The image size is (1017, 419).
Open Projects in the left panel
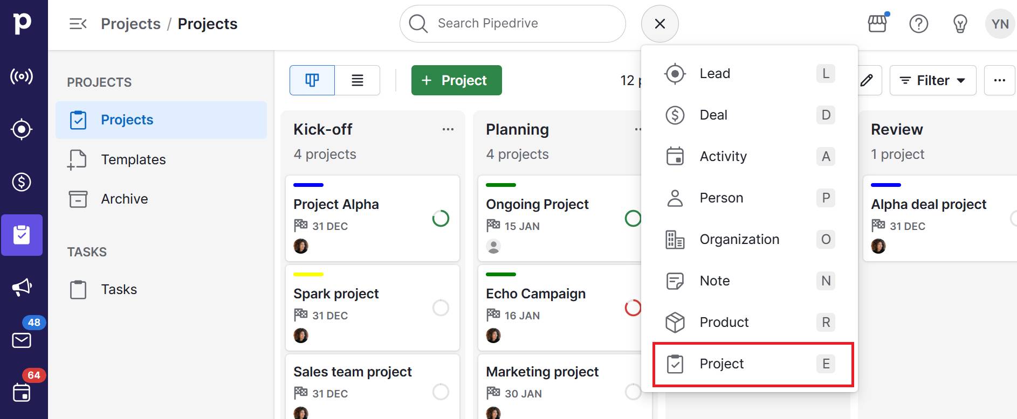[x=161, y=120]
